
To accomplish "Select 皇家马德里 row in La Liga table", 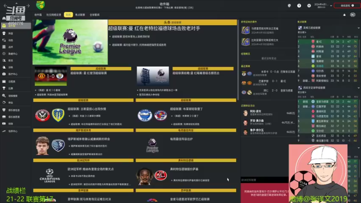I will 328,101.
